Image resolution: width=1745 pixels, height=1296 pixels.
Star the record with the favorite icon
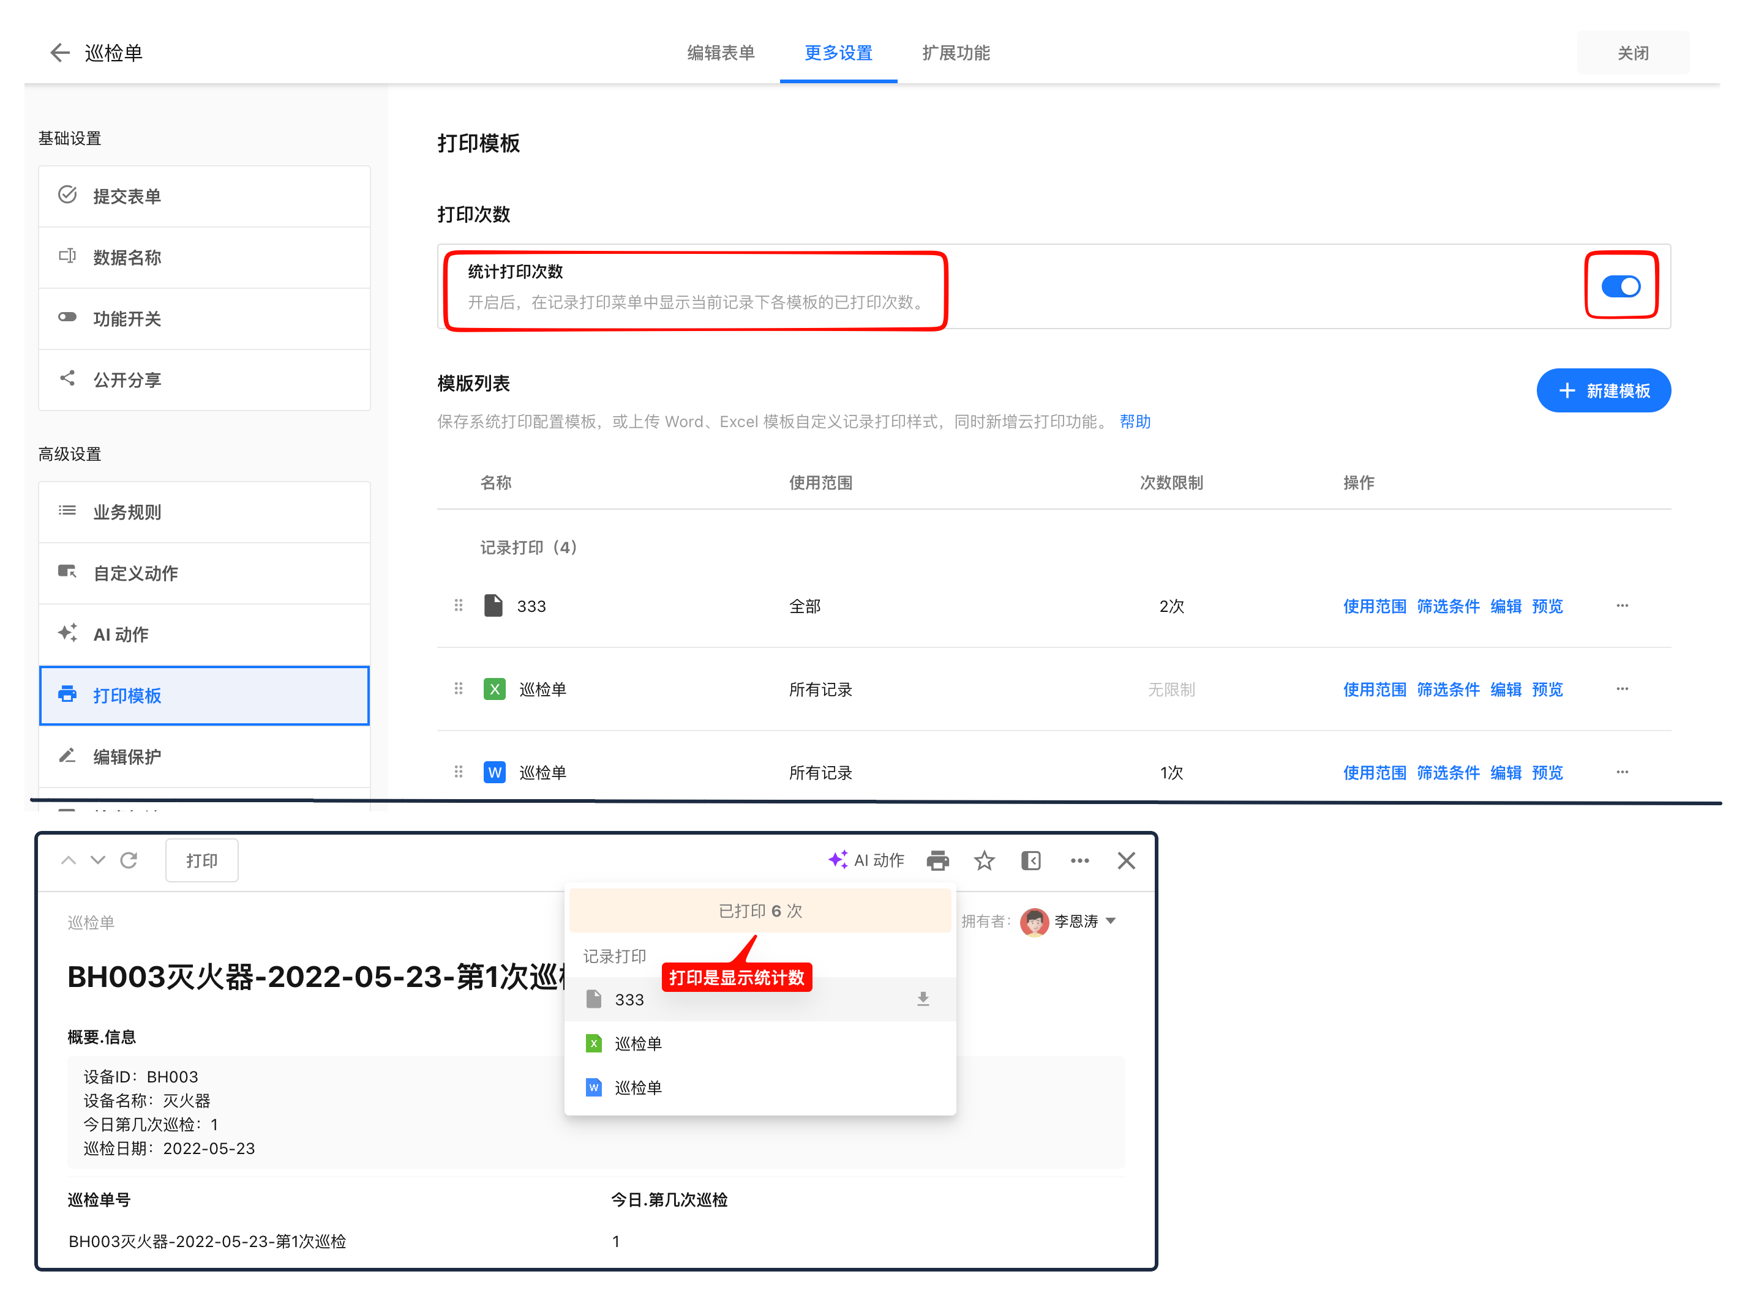[985, 860]
